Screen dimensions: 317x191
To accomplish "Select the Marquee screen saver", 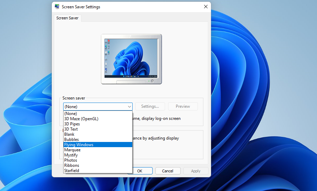I will [x=98, y=150].
